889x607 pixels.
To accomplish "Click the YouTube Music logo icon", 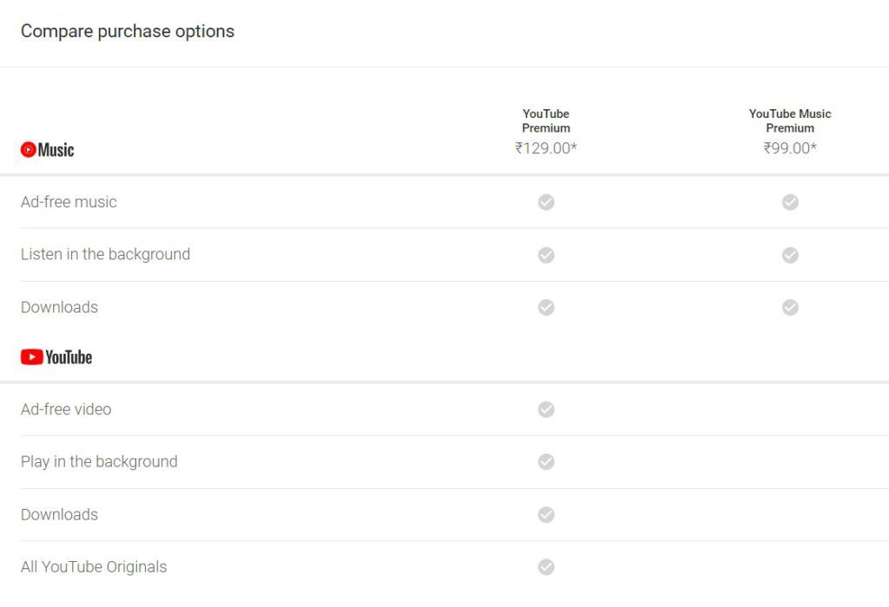I will 29,149.
